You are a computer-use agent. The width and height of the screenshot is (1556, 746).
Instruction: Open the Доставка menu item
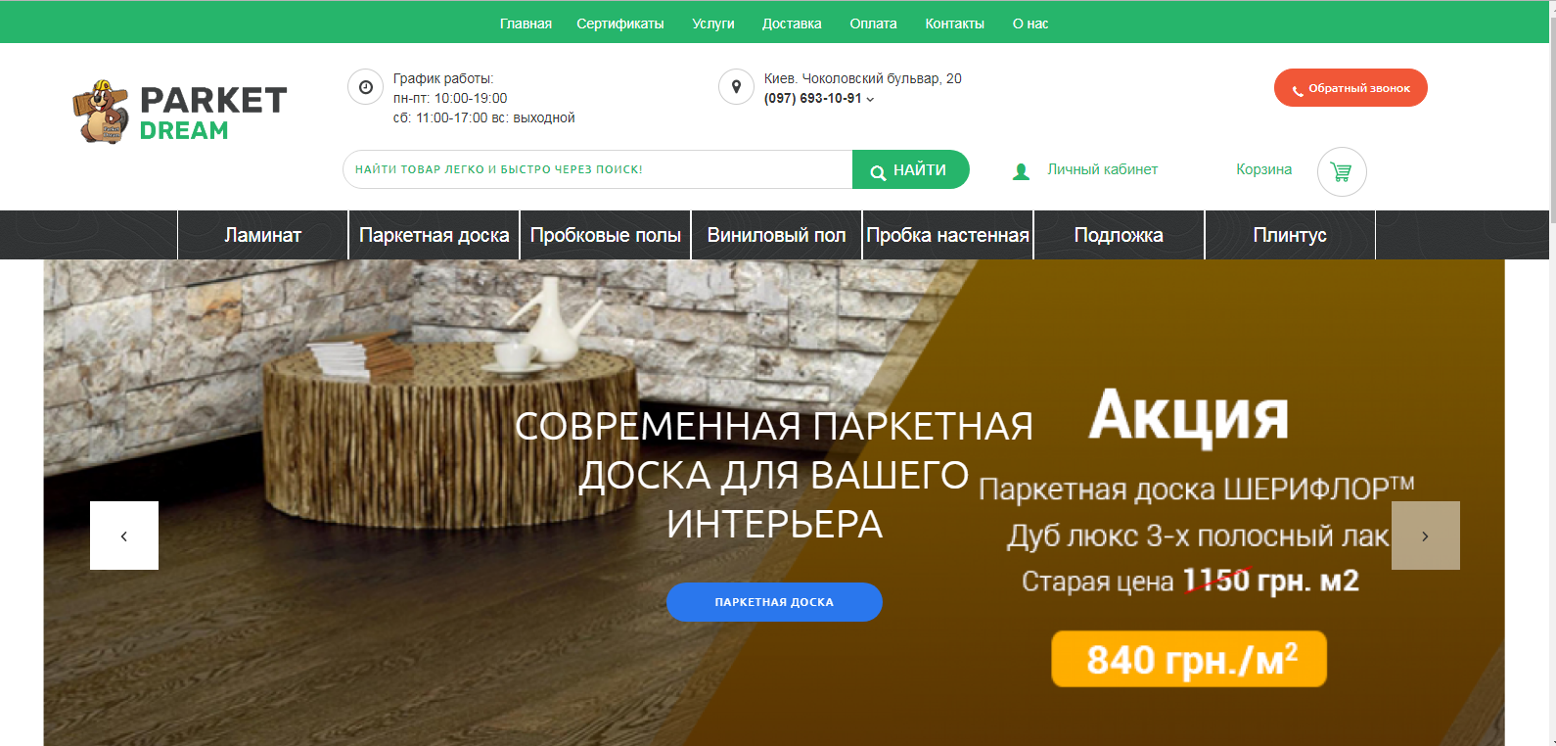click(792, 23)
